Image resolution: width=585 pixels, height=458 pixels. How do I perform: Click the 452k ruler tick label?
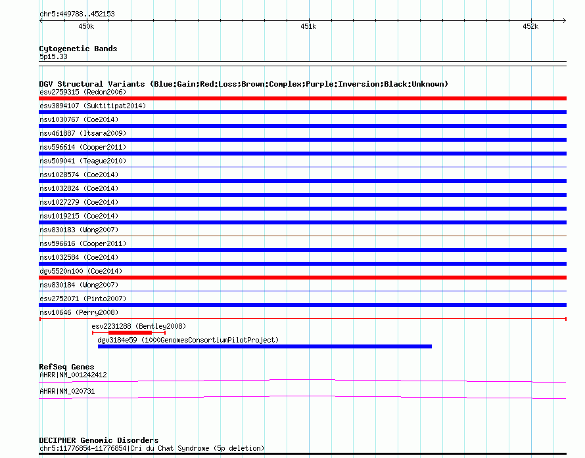click(x=530, y=26)
